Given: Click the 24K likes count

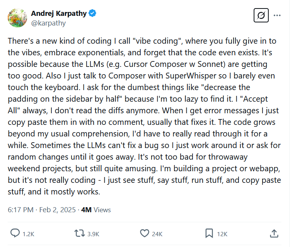Looking at the screenshot, I should (157, 234).
